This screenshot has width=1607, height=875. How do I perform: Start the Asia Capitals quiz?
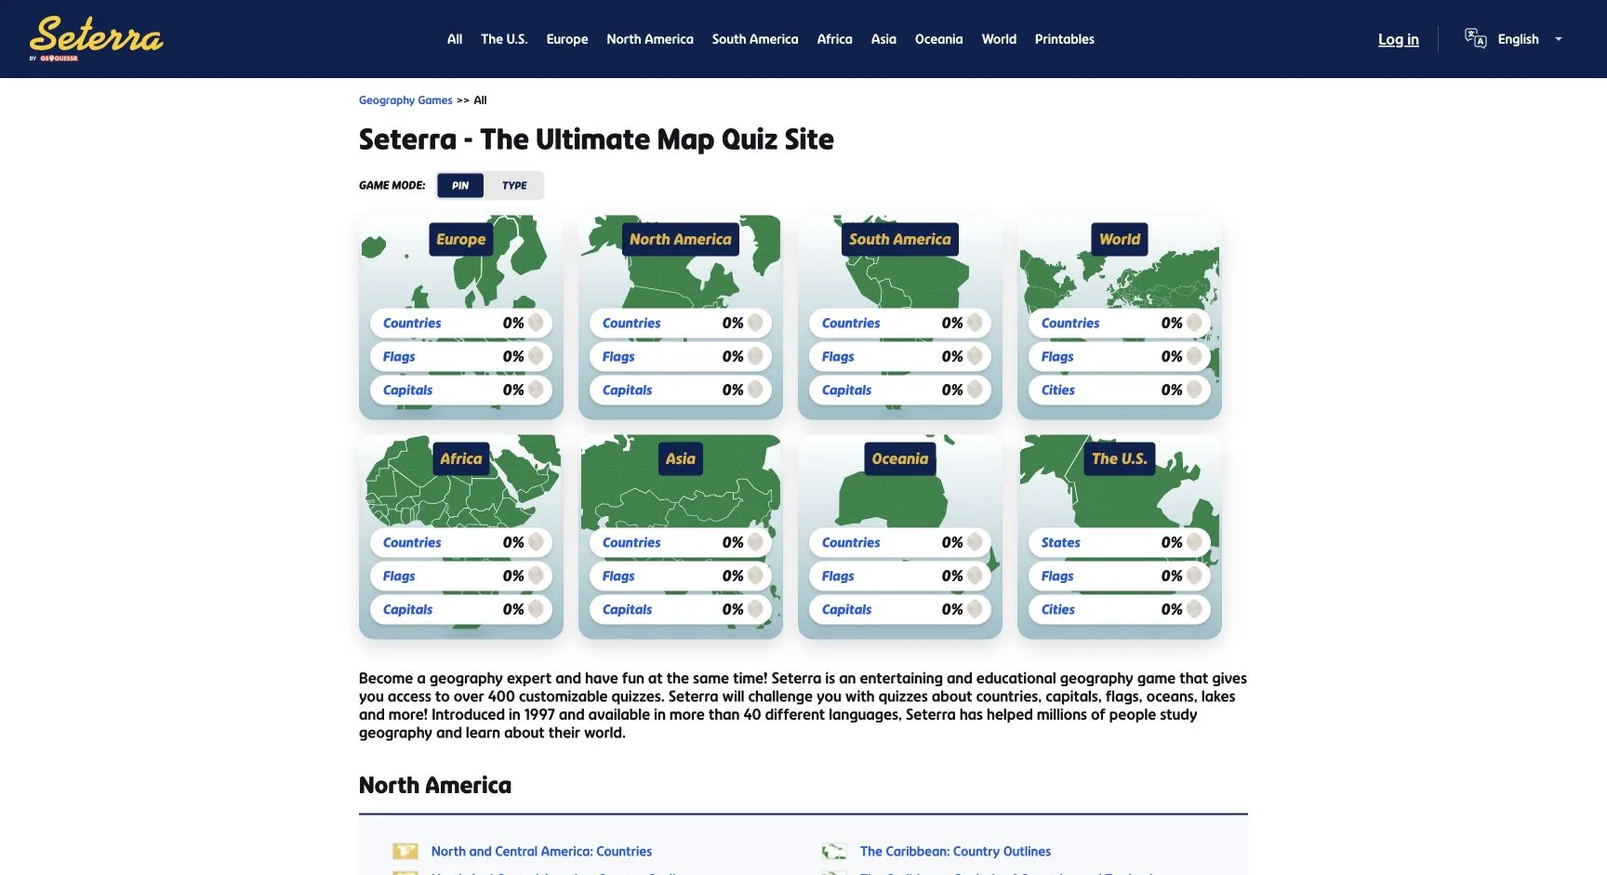coord(681,609)
